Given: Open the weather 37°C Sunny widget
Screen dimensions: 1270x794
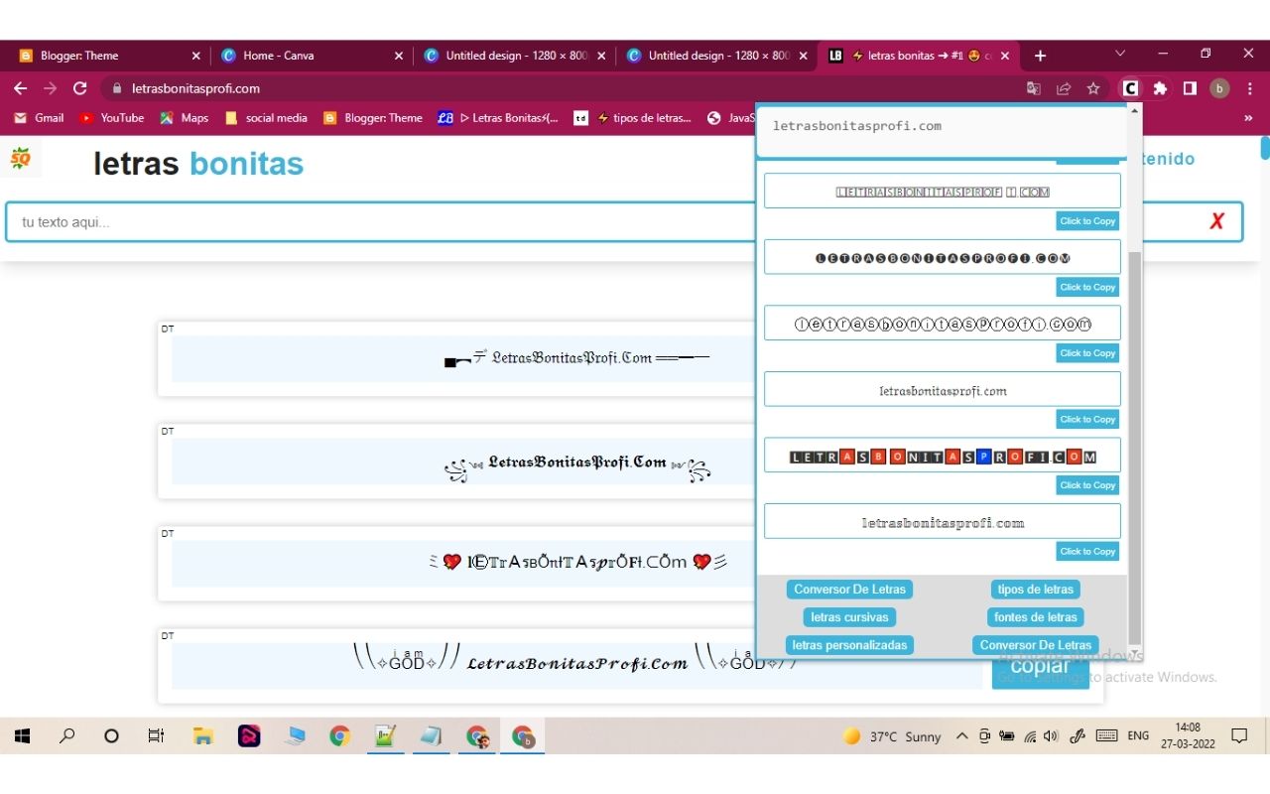Looking at the screenshot, I should 892,736.
